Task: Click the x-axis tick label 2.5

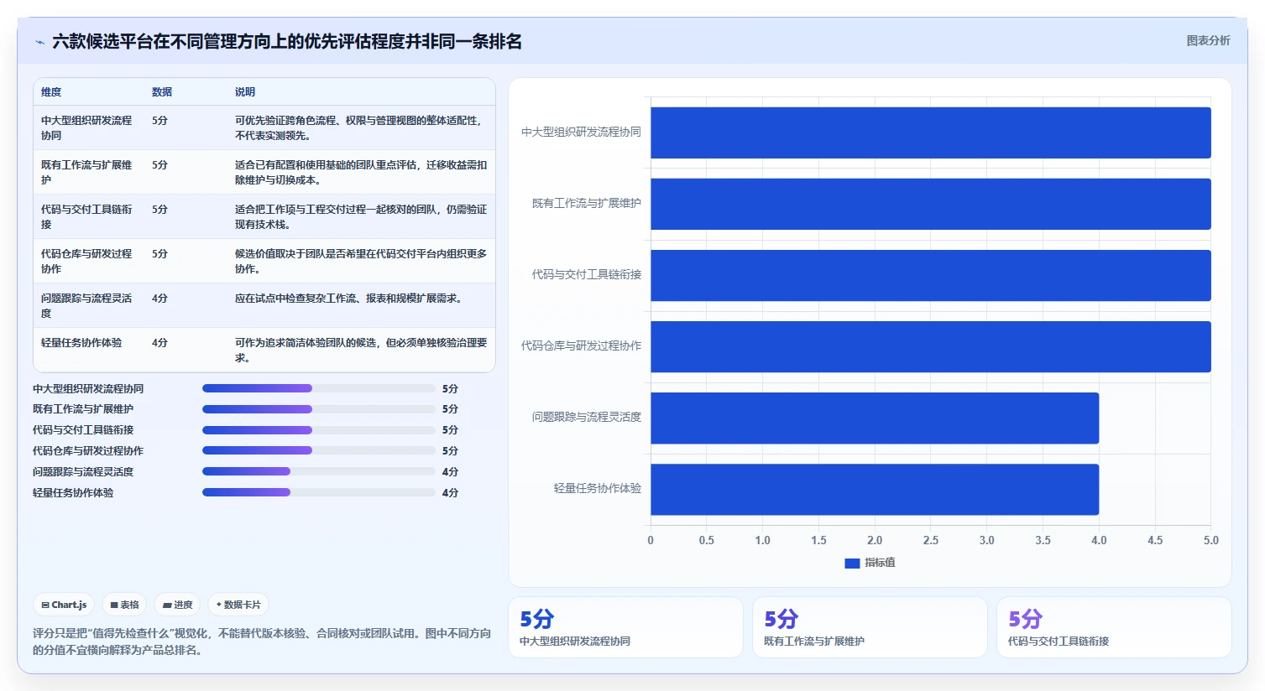Action: pos(931,540)
